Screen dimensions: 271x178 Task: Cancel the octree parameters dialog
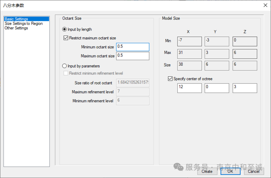pos(254,171)
